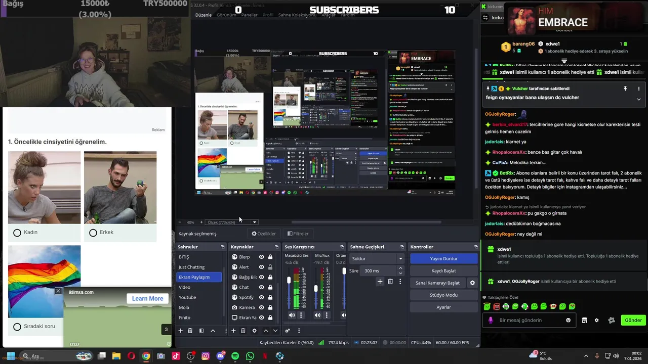This screenshot has width=648, height=364.
Task: Add a new source in Kaynaklar
Action: coord(233,331)
